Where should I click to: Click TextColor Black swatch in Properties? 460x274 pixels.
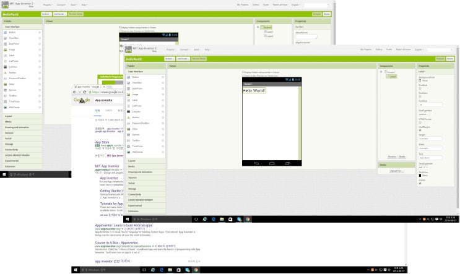(x=420, y=175)
